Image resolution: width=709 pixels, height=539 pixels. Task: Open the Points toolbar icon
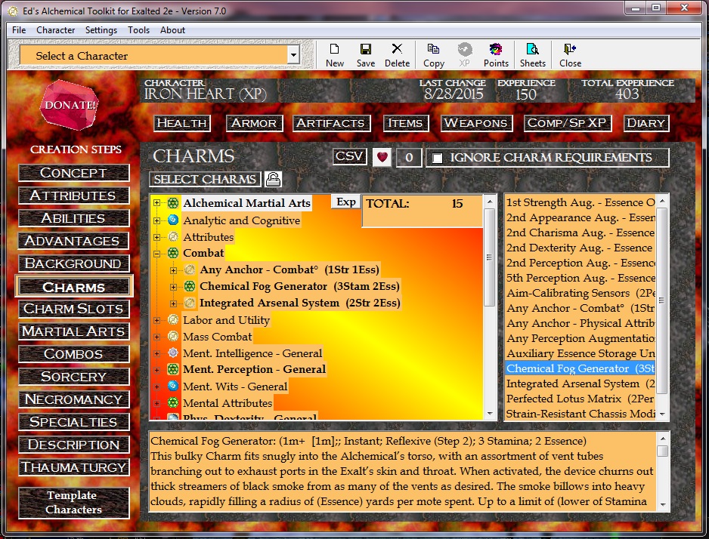click(496, 55)
